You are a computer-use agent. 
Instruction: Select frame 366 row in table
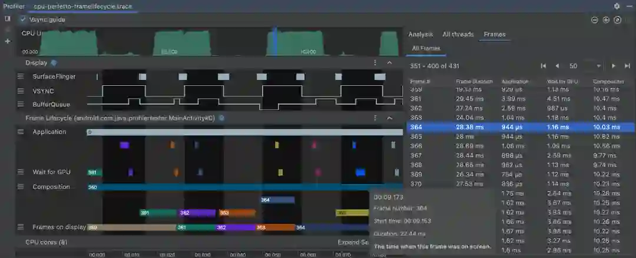pyautogui.click(x=521, y=146)
